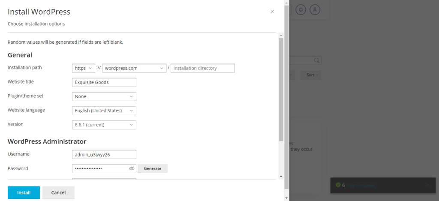
Task: Click the green completed tasks check icon
Action: (x=338, y=185)
